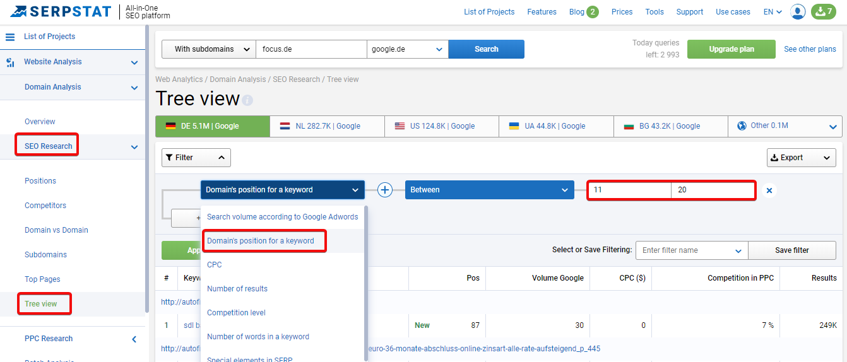The height and width of the screenshot is (362, 847).
Task: Click the lower bound field containing 11
Action: [x=630, y=190]
